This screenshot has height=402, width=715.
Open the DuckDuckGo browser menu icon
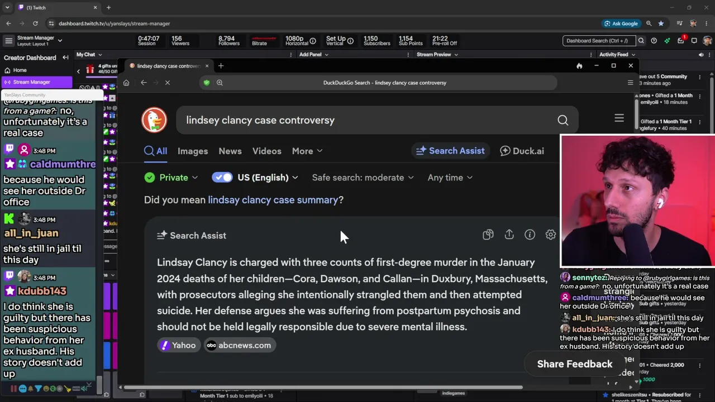pyautogui.click(x=630, y=83)
